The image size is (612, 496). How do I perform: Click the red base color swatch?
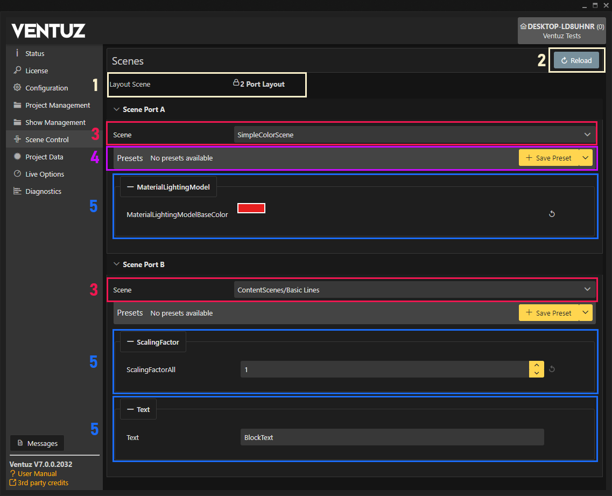coord(251,208)
